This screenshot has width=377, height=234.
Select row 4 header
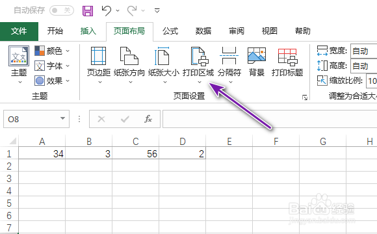click(9, 190)
